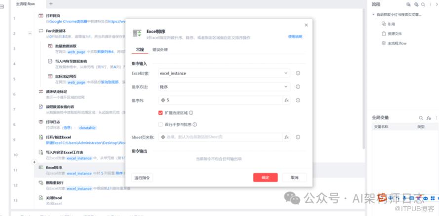This screenshot has width=439, height=216.
Task: Click the 打开网页 step icon
Action: [x=41, y=16]
